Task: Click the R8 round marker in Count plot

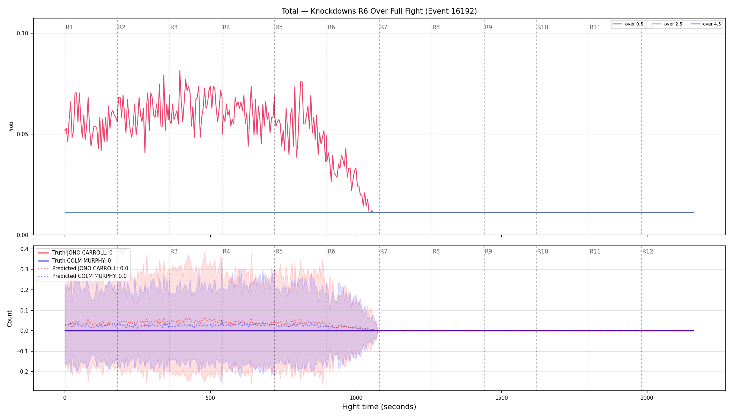Action: 436,252
